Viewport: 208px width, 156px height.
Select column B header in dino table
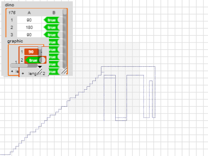(x=54, y=13)
